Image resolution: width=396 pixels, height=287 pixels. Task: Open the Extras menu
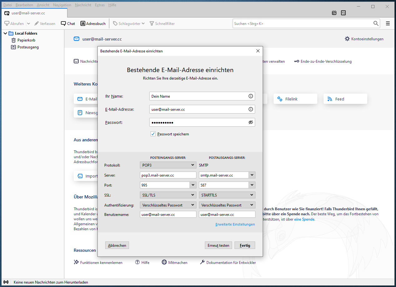100,5
